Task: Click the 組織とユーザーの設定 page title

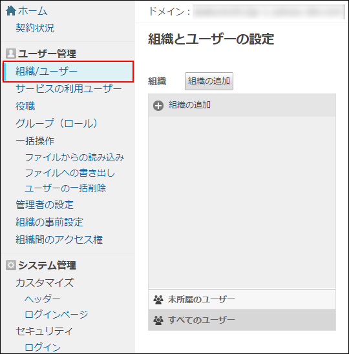Action: pos(211,39)
